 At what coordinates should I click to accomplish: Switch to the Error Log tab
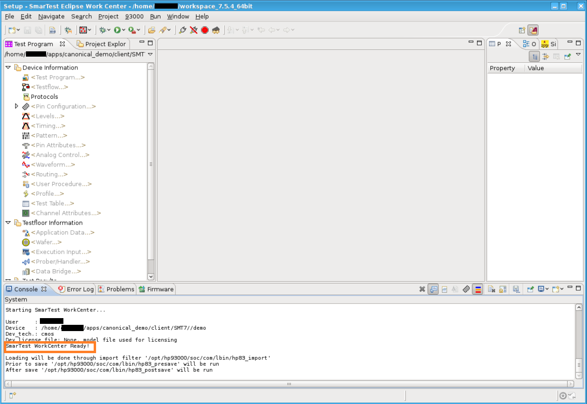click(76, 289)
